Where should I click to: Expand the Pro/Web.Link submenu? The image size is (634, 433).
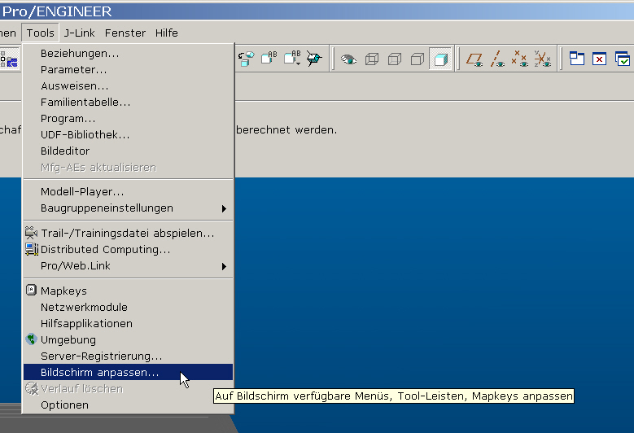coord(128,265)
